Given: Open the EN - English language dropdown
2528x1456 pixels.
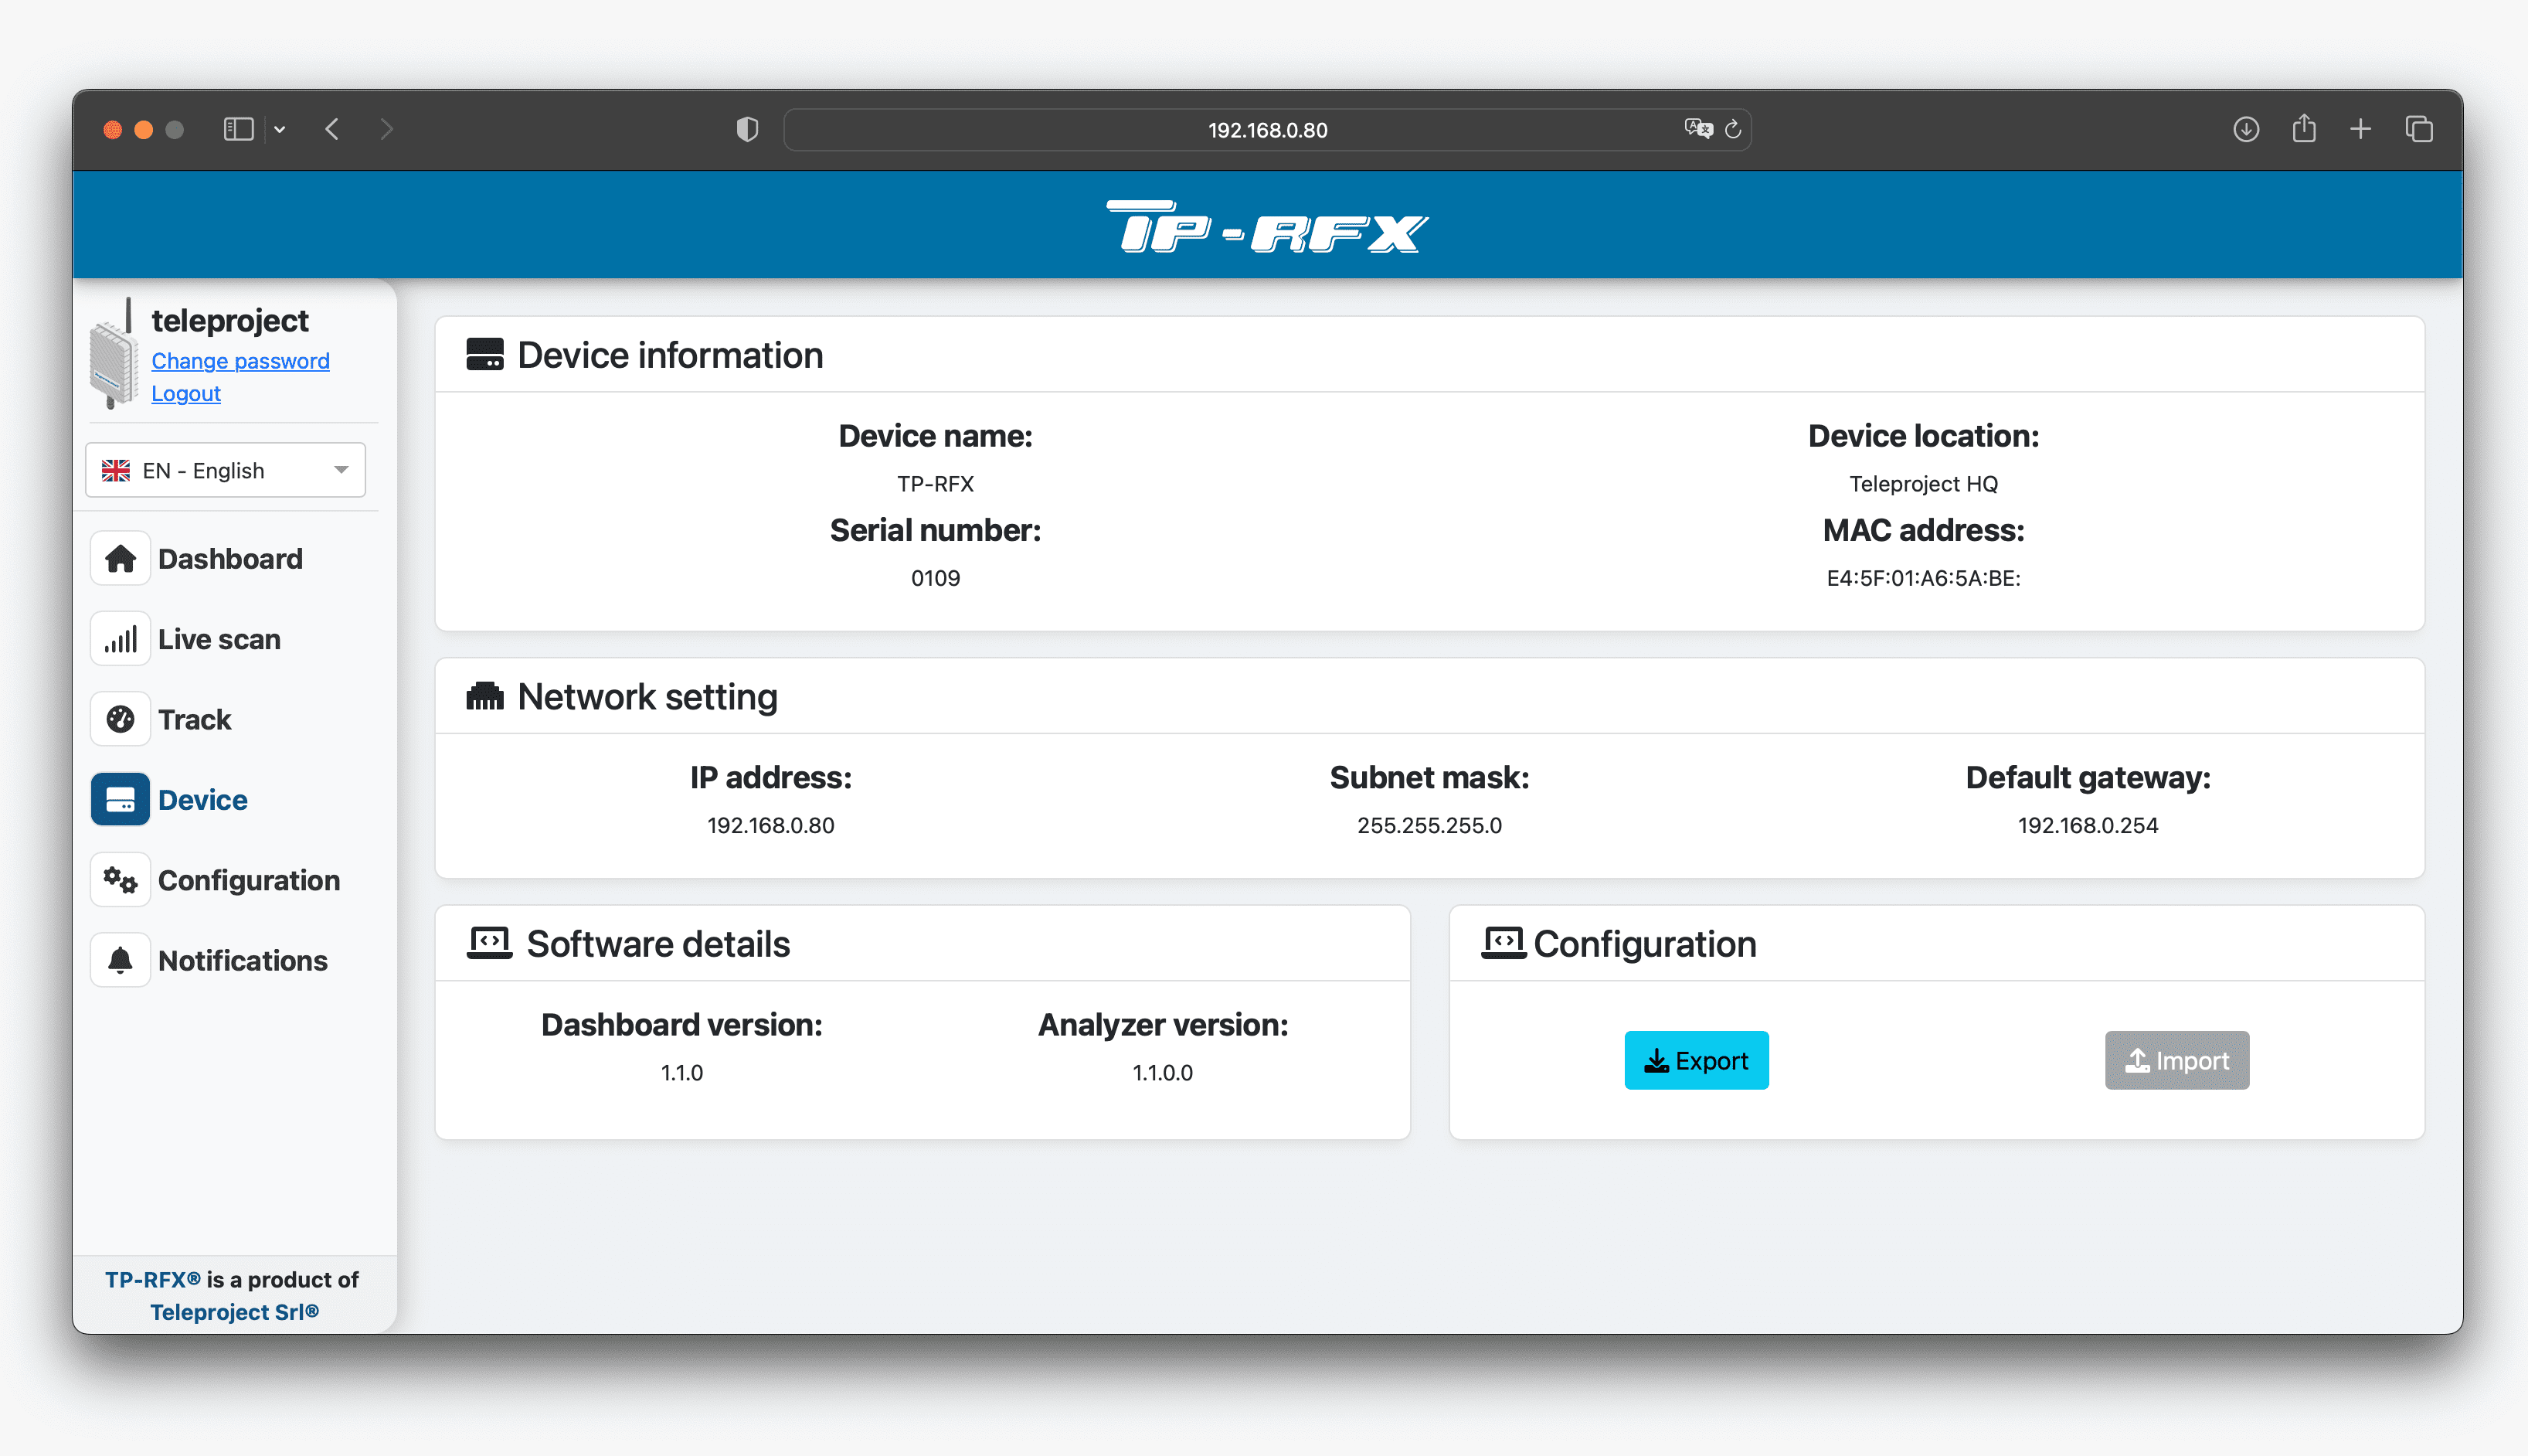Looking at the screenshot, I should (225, 470).
